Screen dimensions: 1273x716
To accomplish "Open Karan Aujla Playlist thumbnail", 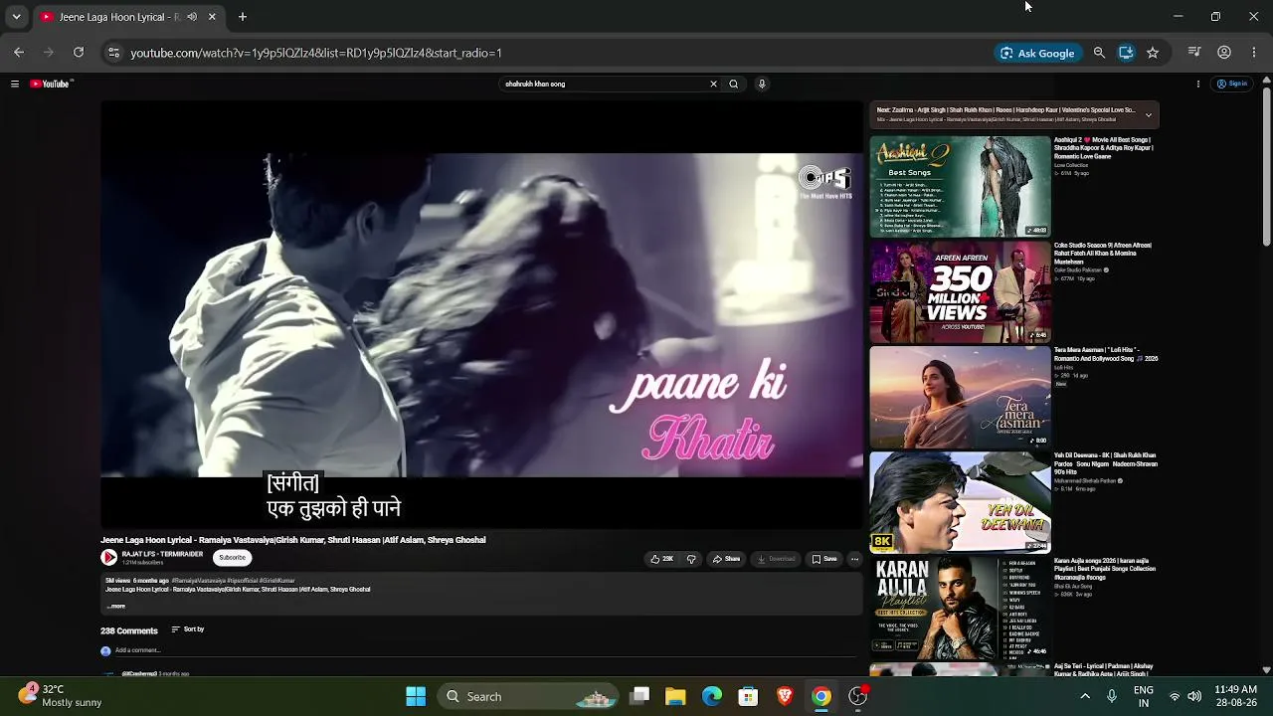I will (x=960, y=609).
